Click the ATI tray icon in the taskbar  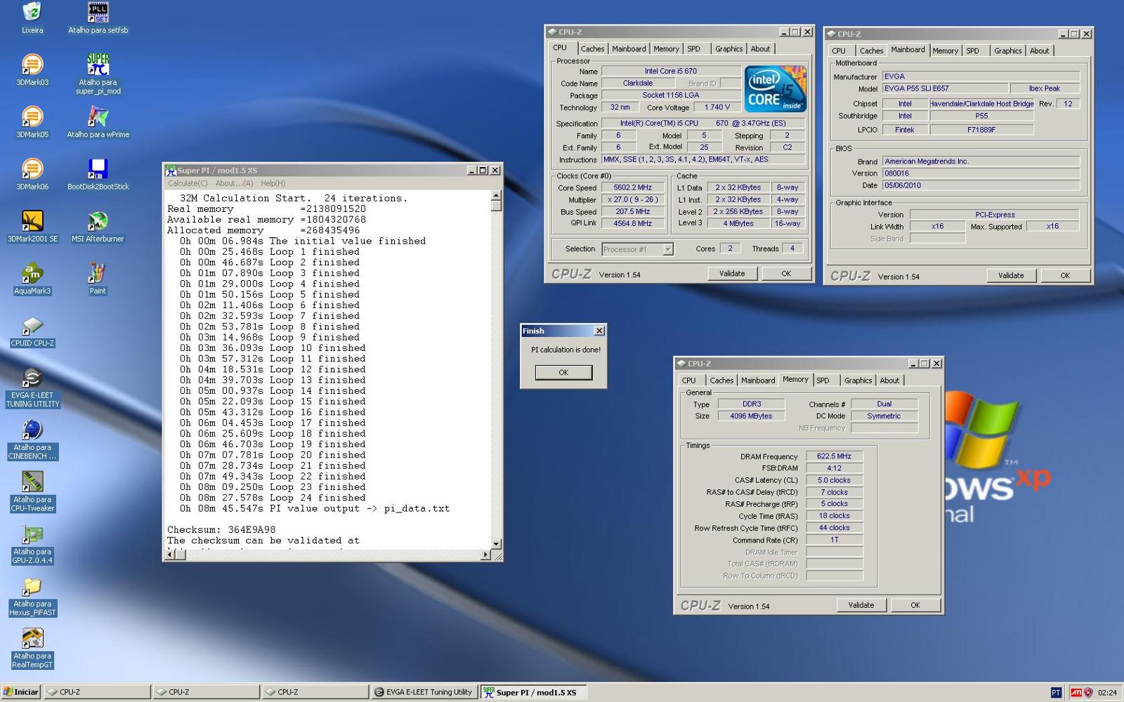(x=1076, y=692)
